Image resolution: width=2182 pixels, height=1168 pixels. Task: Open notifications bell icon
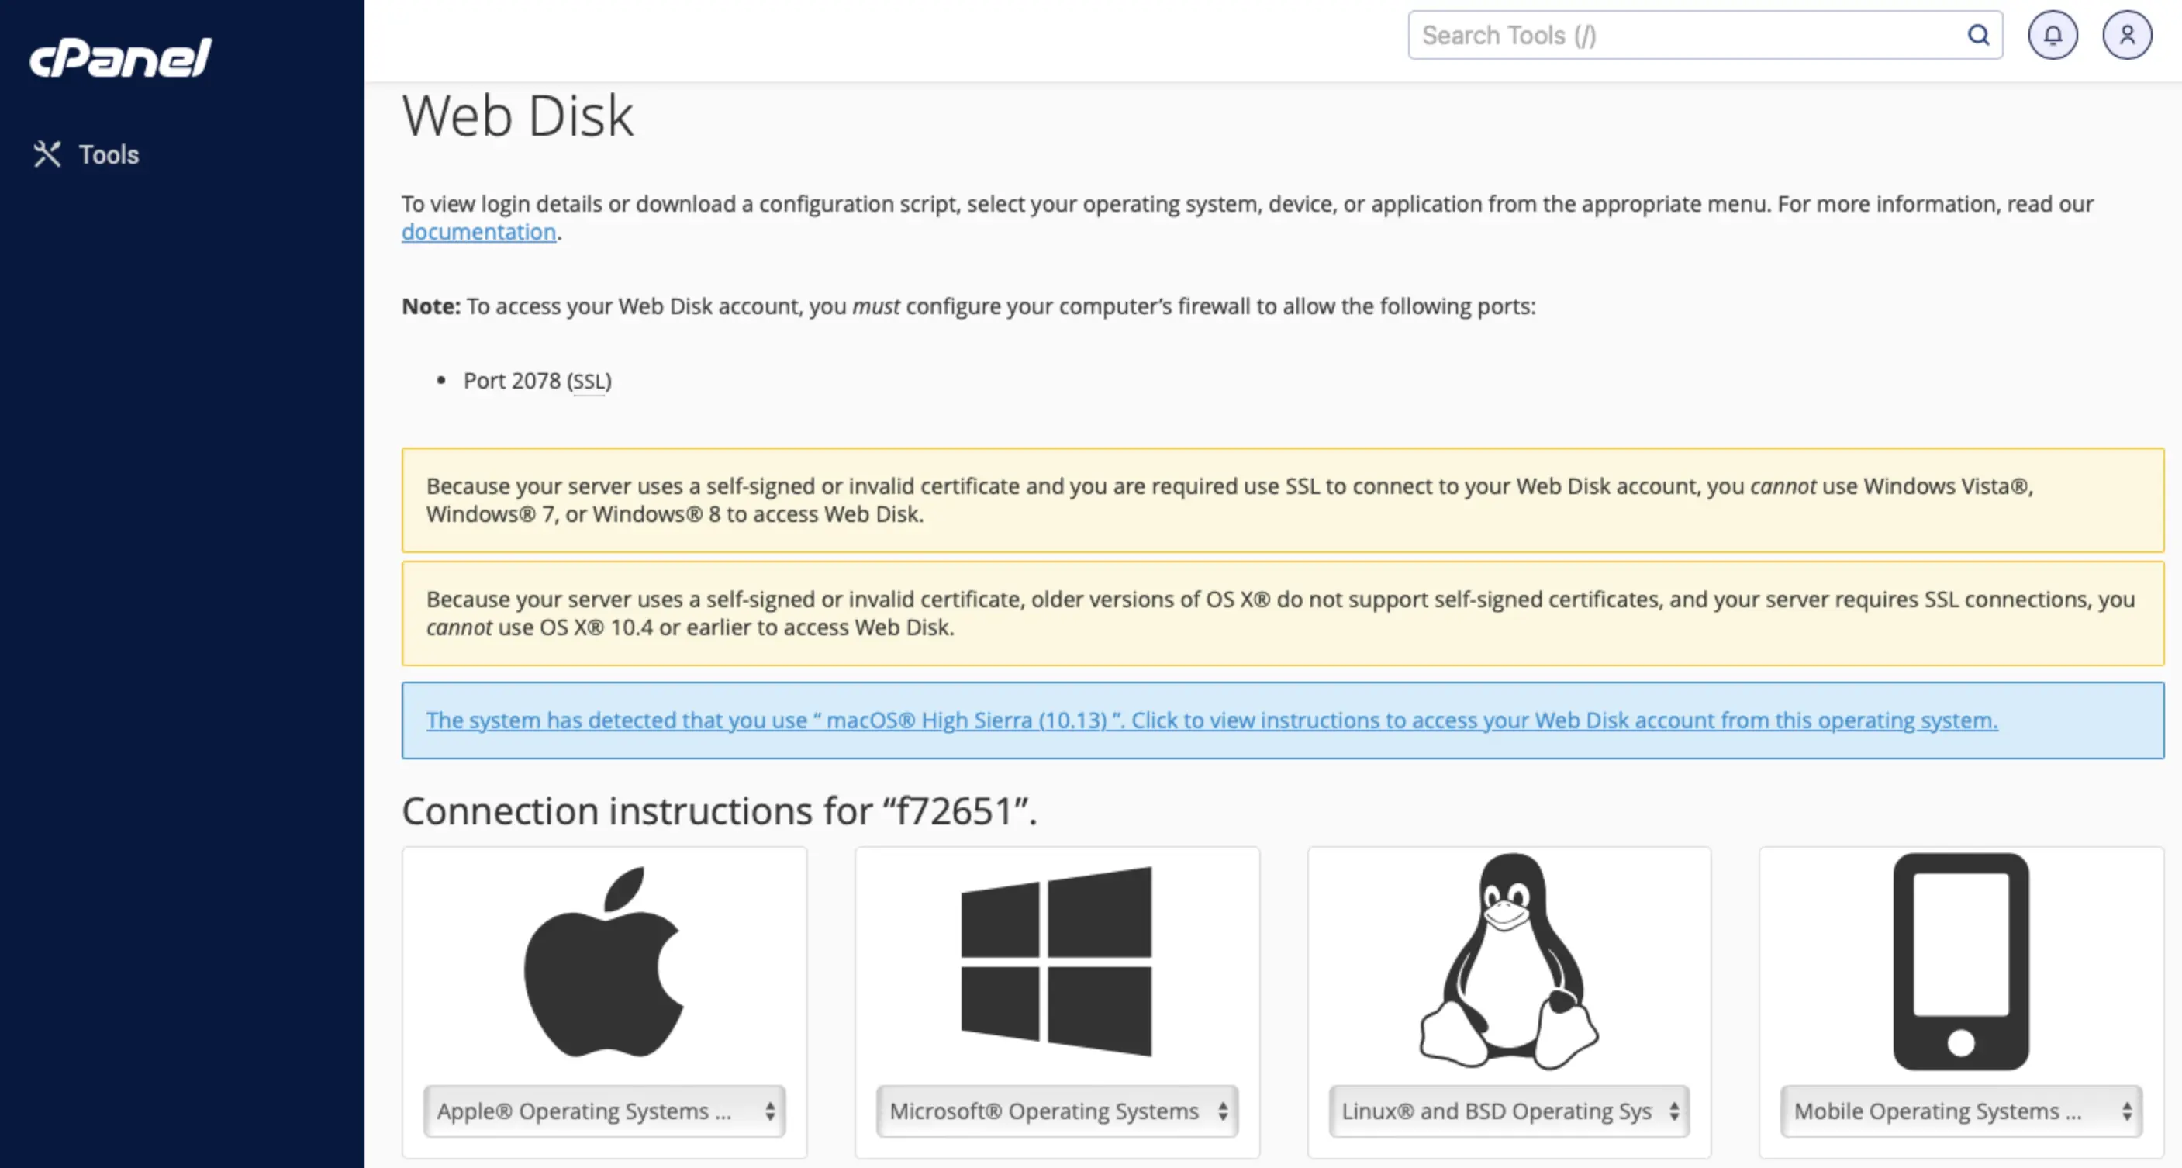click(x=2053, y=36)
